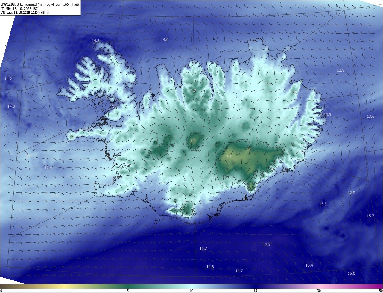Click the 16.4 map value
Image resolution: width=383 pixels, height=293 pixels.
pos(309,265)
